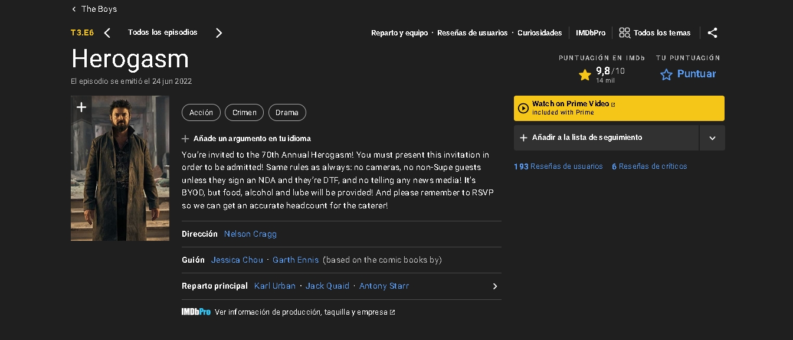
Task: Open the share icon
Action: pyautogui.click(x=713, y=33)
